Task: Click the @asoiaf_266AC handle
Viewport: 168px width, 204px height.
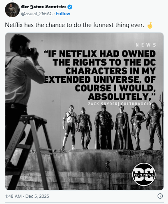Action: pos(37,14)
